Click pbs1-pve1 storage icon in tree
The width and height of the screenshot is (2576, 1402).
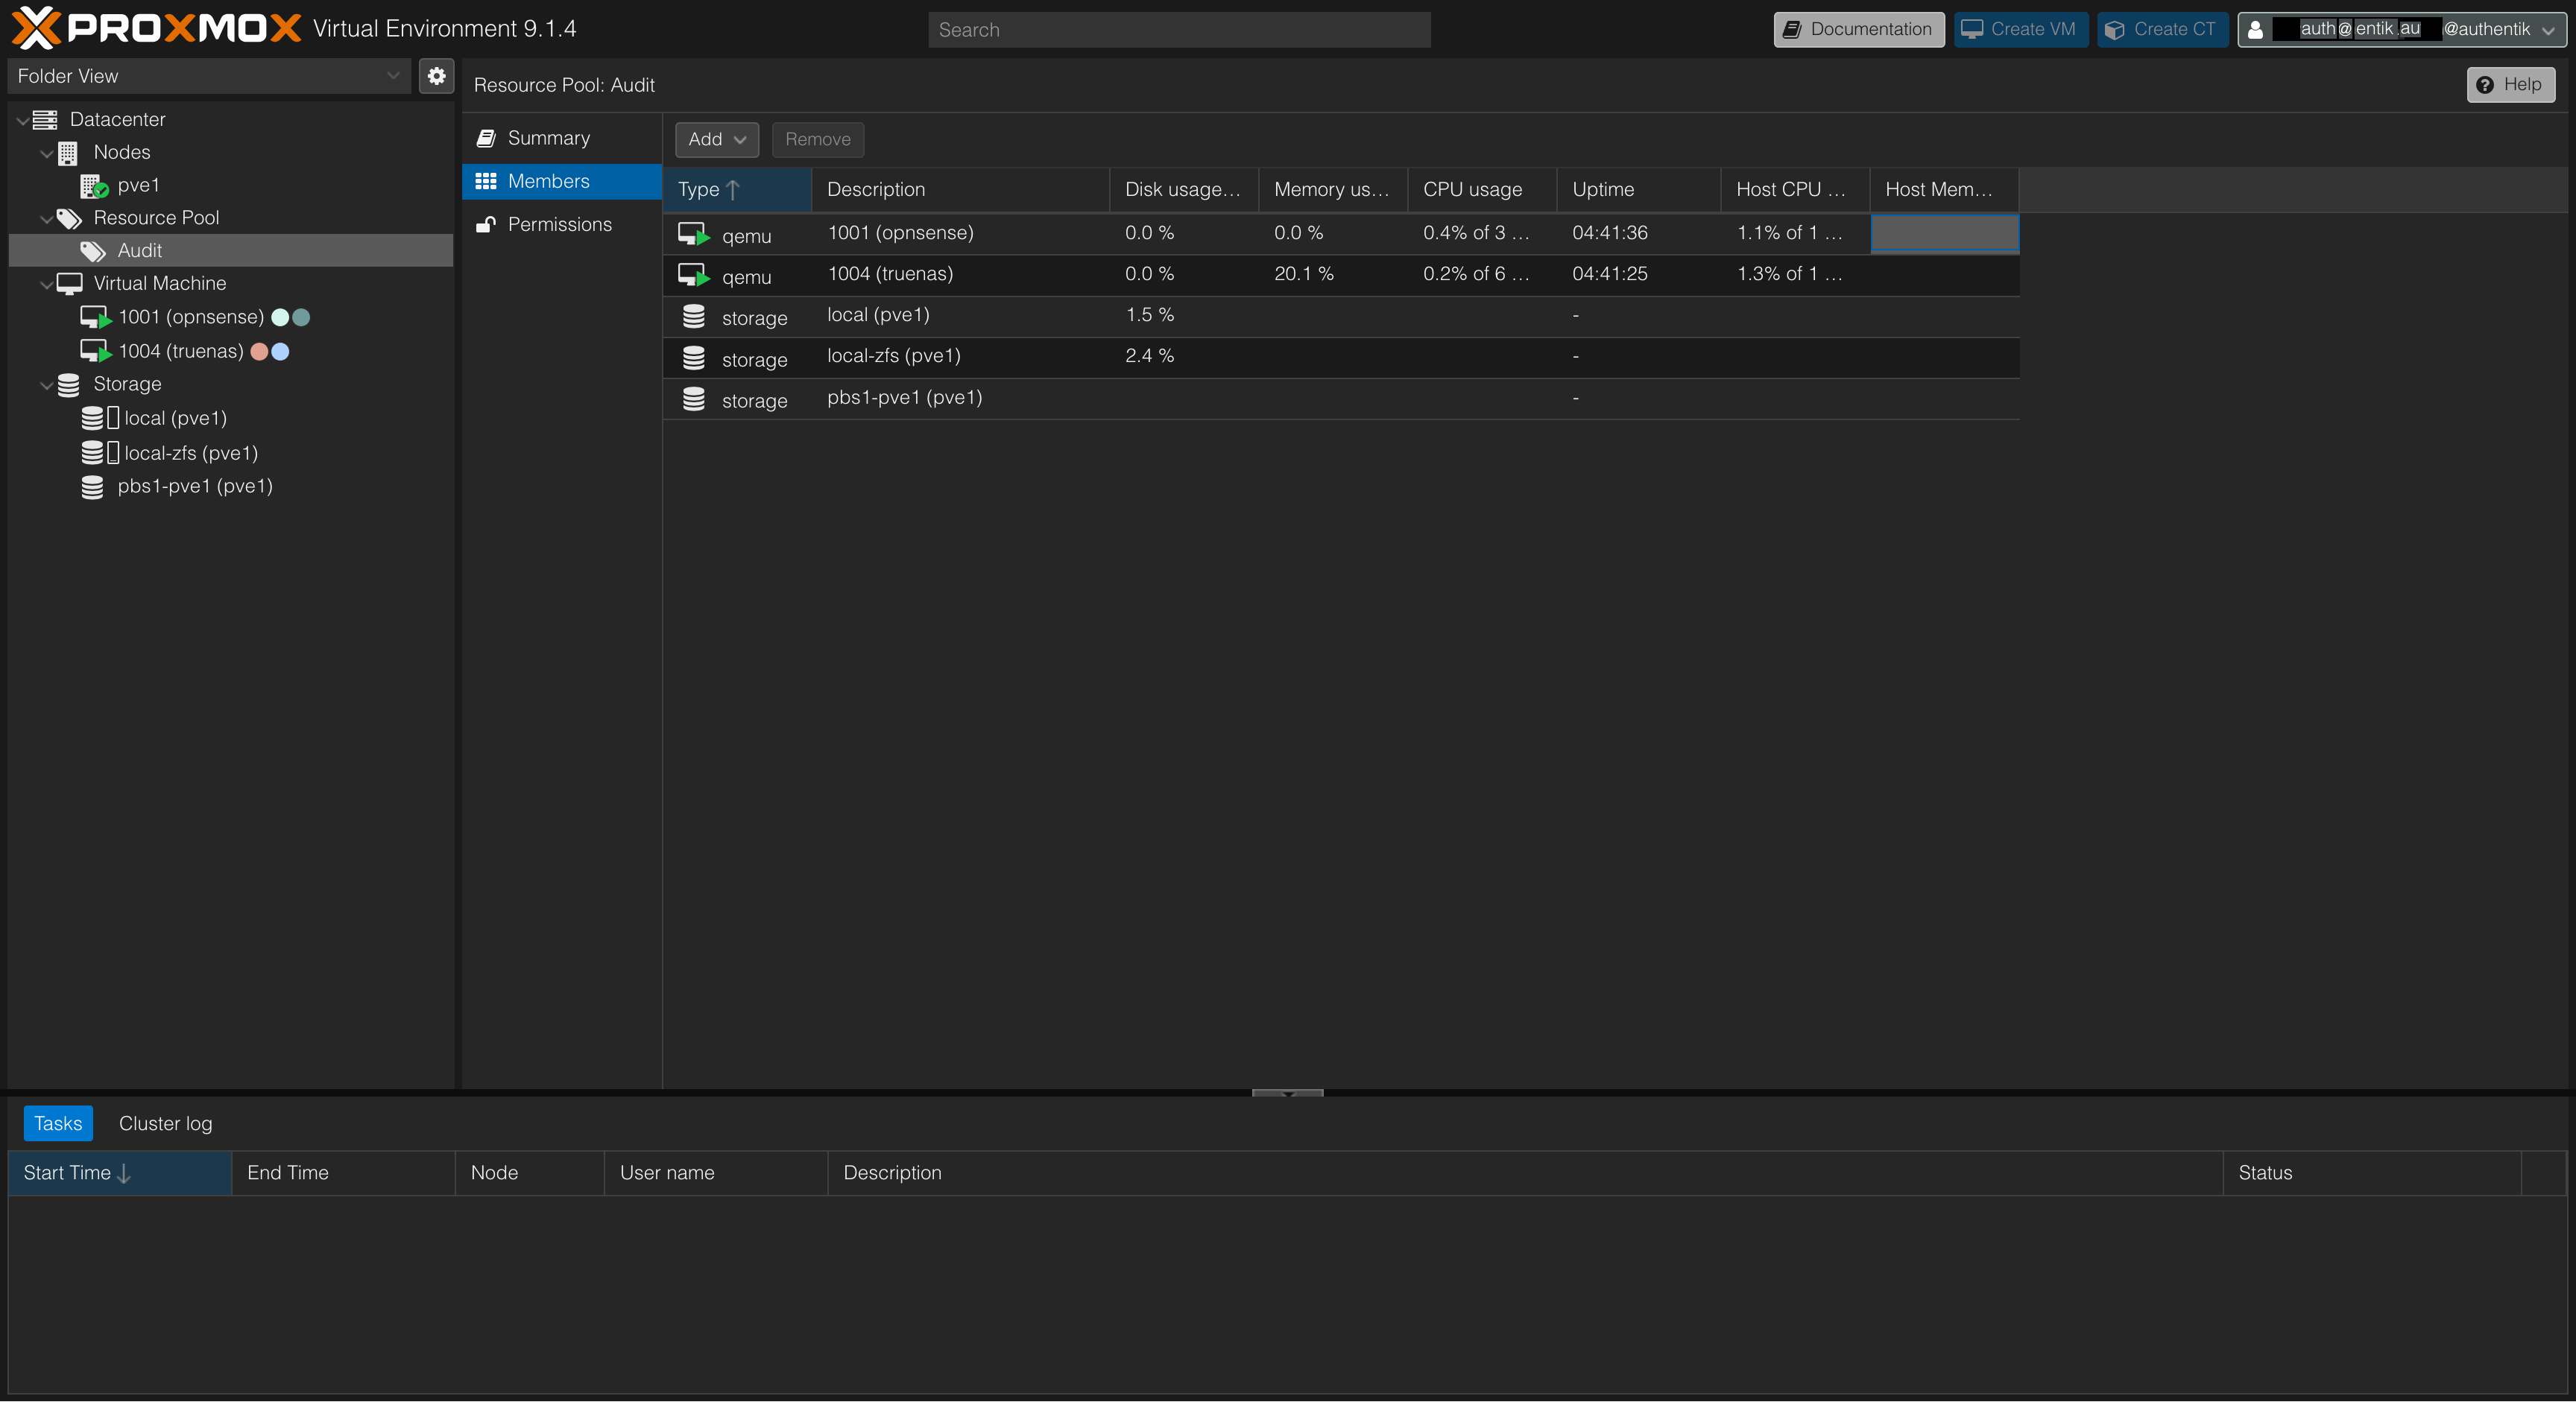(92, 486)
